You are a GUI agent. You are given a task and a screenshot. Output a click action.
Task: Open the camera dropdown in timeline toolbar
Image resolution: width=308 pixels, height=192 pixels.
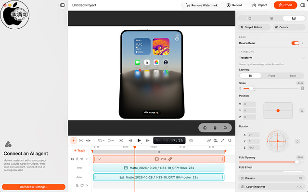tap(111, 141)
